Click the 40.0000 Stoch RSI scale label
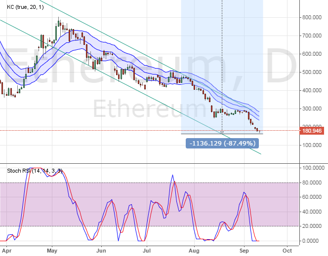The width and height of the screenshot is (328, 256). 312,212
